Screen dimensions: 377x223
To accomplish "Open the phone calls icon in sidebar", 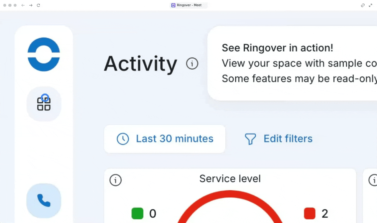I will pyautogui.click(x=44, y=201).
